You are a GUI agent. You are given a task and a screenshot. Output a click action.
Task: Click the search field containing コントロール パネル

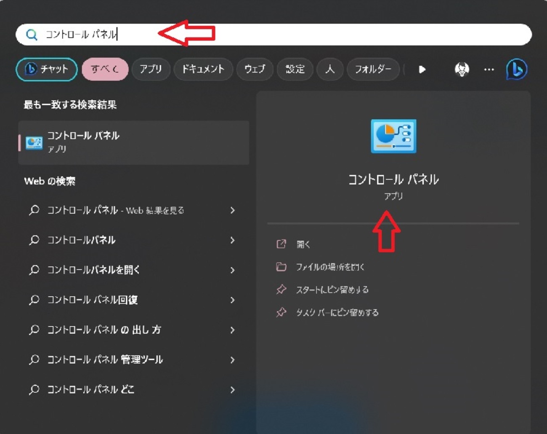(273, 35)
